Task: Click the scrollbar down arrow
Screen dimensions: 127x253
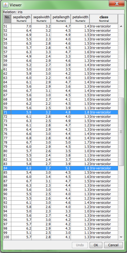Action: [121, 237]
